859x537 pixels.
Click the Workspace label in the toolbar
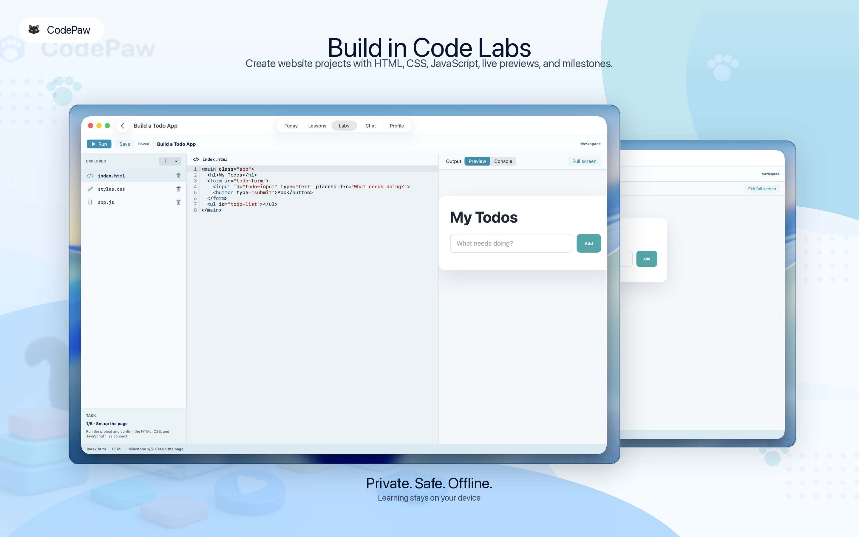coord(590,144)
